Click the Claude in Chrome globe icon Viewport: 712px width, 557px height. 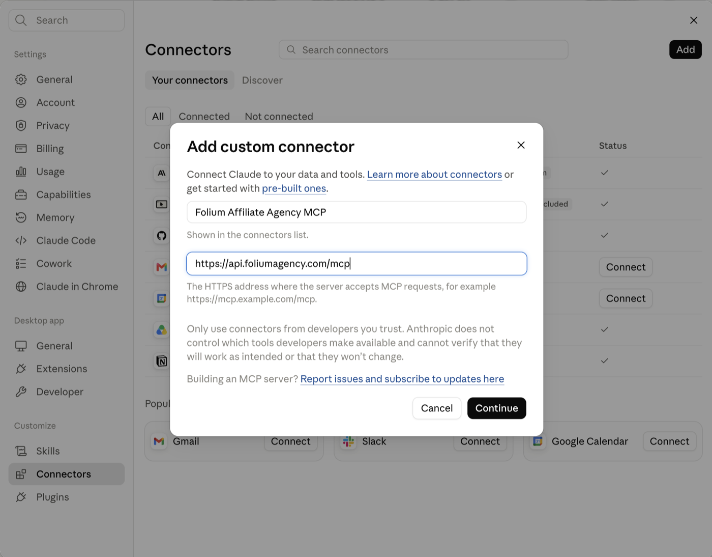pos(21,287)
